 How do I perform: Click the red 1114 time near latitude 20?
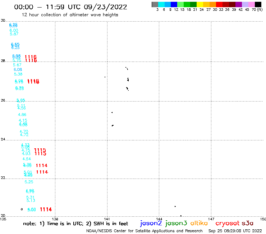pos(46,210)
